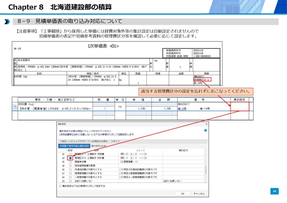287x203 pixels.
Task: Confirm with the OK button
Action: [x=182, y=193]
